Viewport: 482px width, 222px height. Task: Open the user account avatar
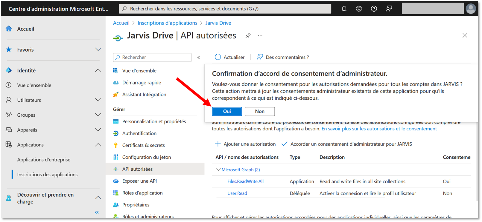click(471, 9)
